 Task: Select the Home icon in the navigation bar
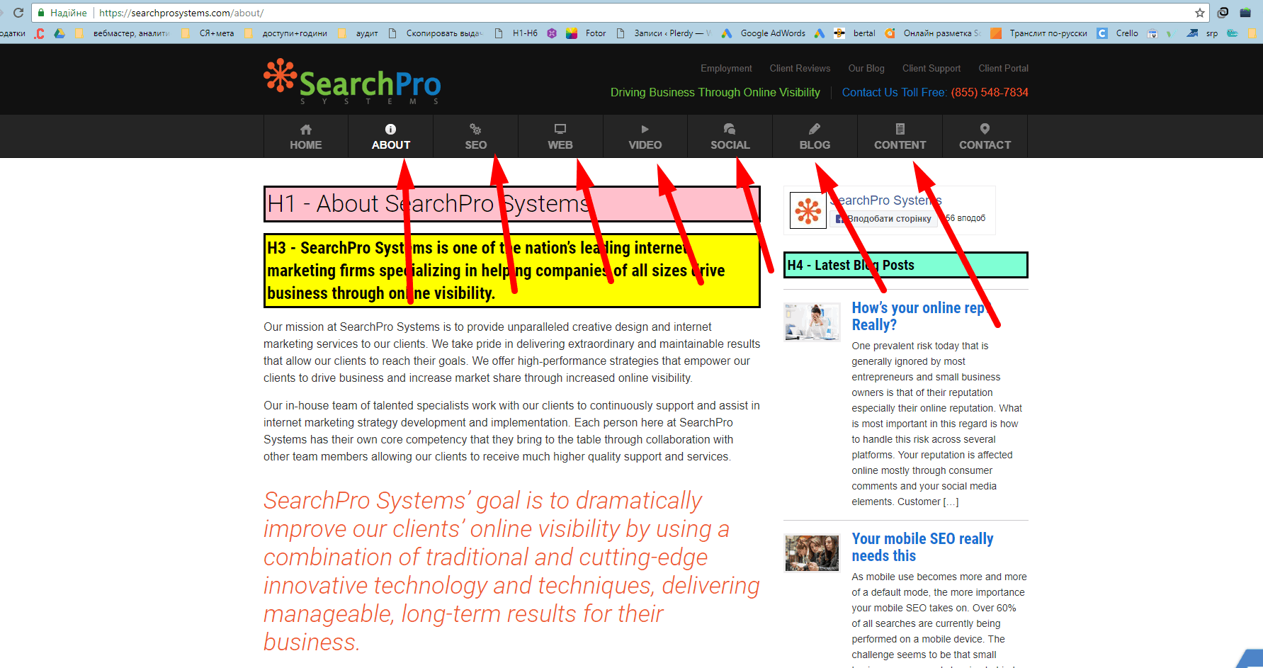click(x=305, y=130)
